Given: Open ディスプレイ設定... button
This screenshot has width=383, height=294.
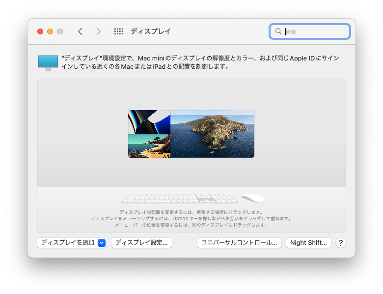Looking at the screenshot, I should [x=142, y=243].
